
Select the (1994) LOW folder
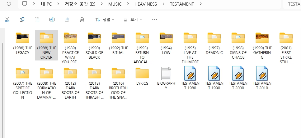tap(166, 43)
